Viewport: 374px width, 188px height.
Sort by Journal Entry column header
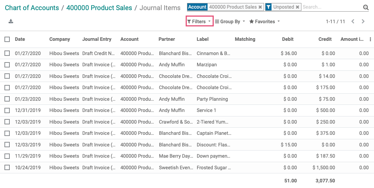point(97,39)
